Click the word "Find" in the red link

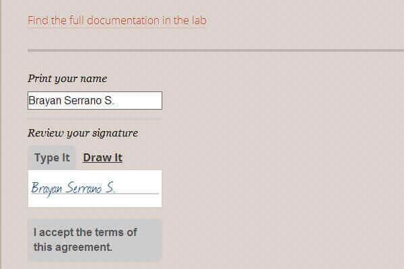(38, 20)
